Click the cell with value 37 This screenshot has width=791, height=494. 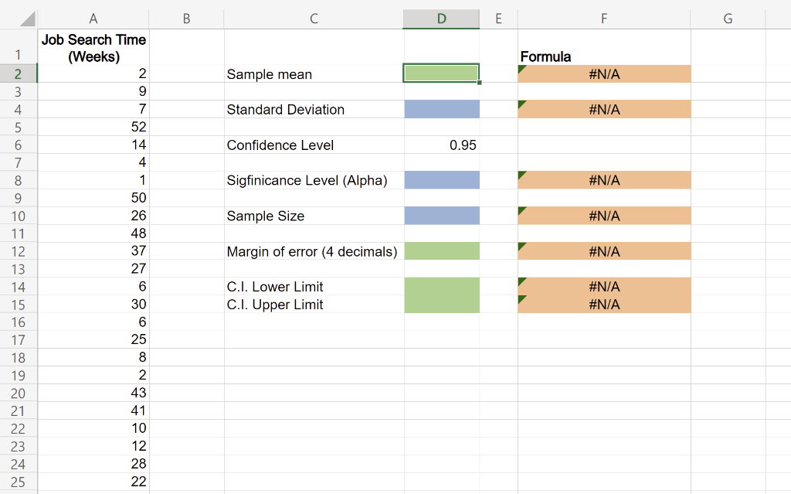(93, 250)
